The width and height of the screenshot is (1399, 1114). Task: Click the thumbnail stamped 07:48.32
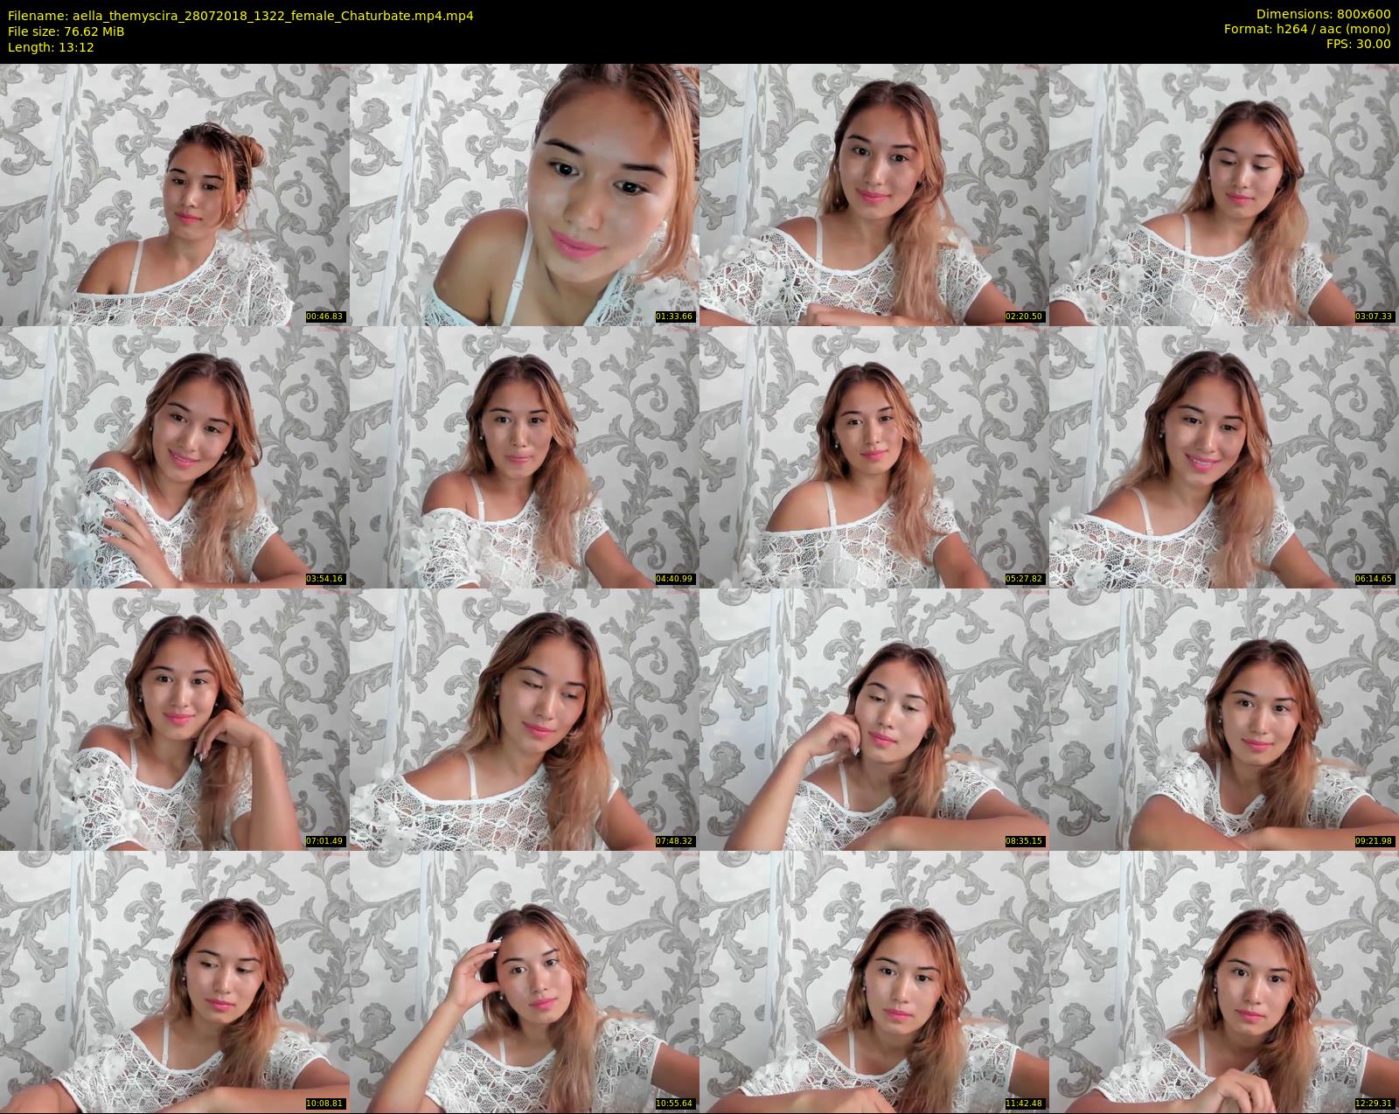(x=525, y=719)
